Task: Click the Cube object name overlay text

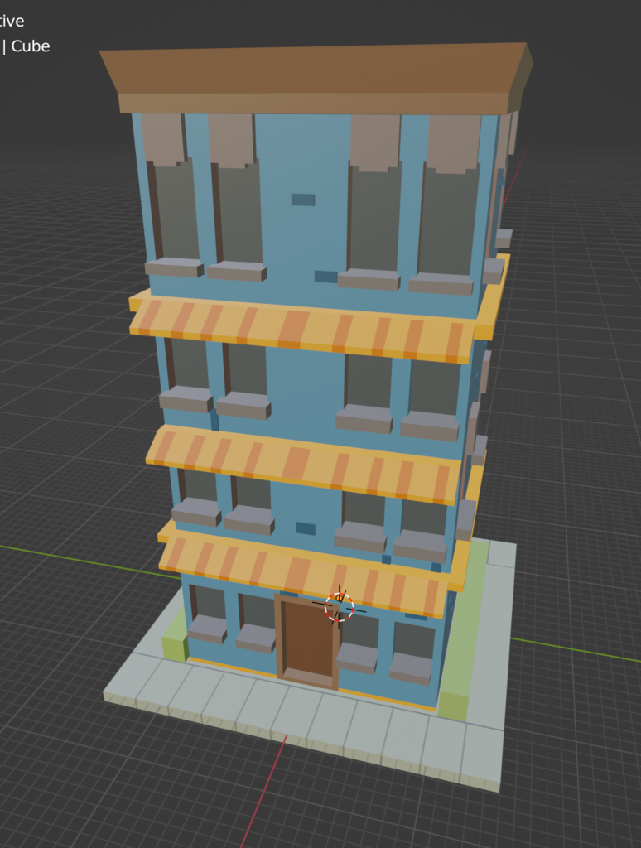Action: 31,46
